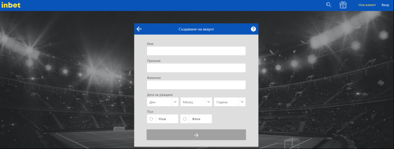Click the arrow on the grey continue button
394x149 pixels.
pyautogui.click(x=196, y=135)
